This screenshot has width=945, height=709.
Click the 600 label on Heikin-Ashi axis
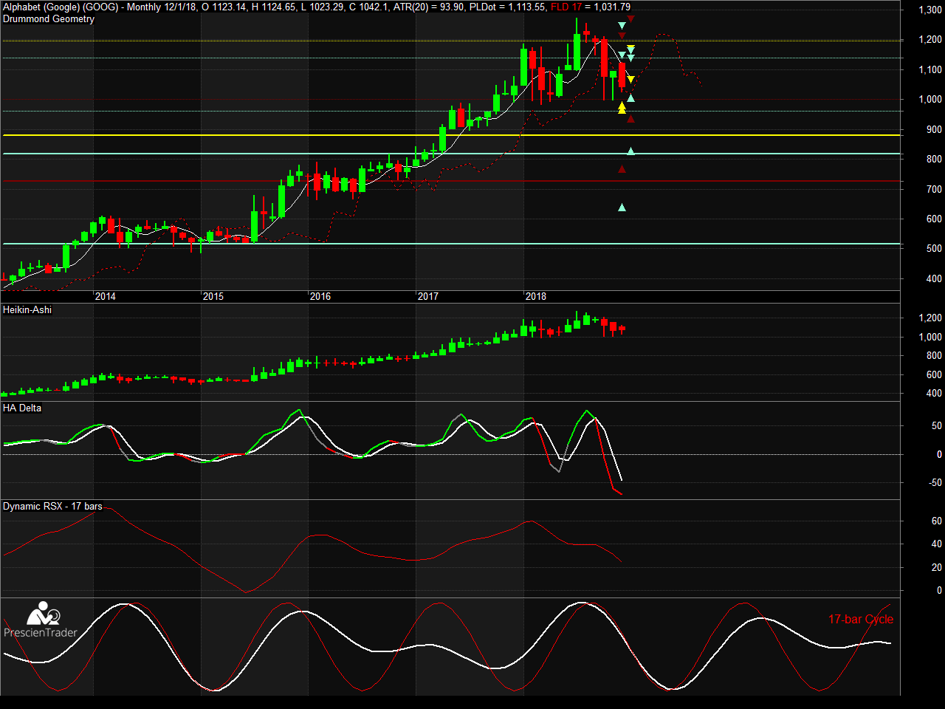tap(934, 375)
